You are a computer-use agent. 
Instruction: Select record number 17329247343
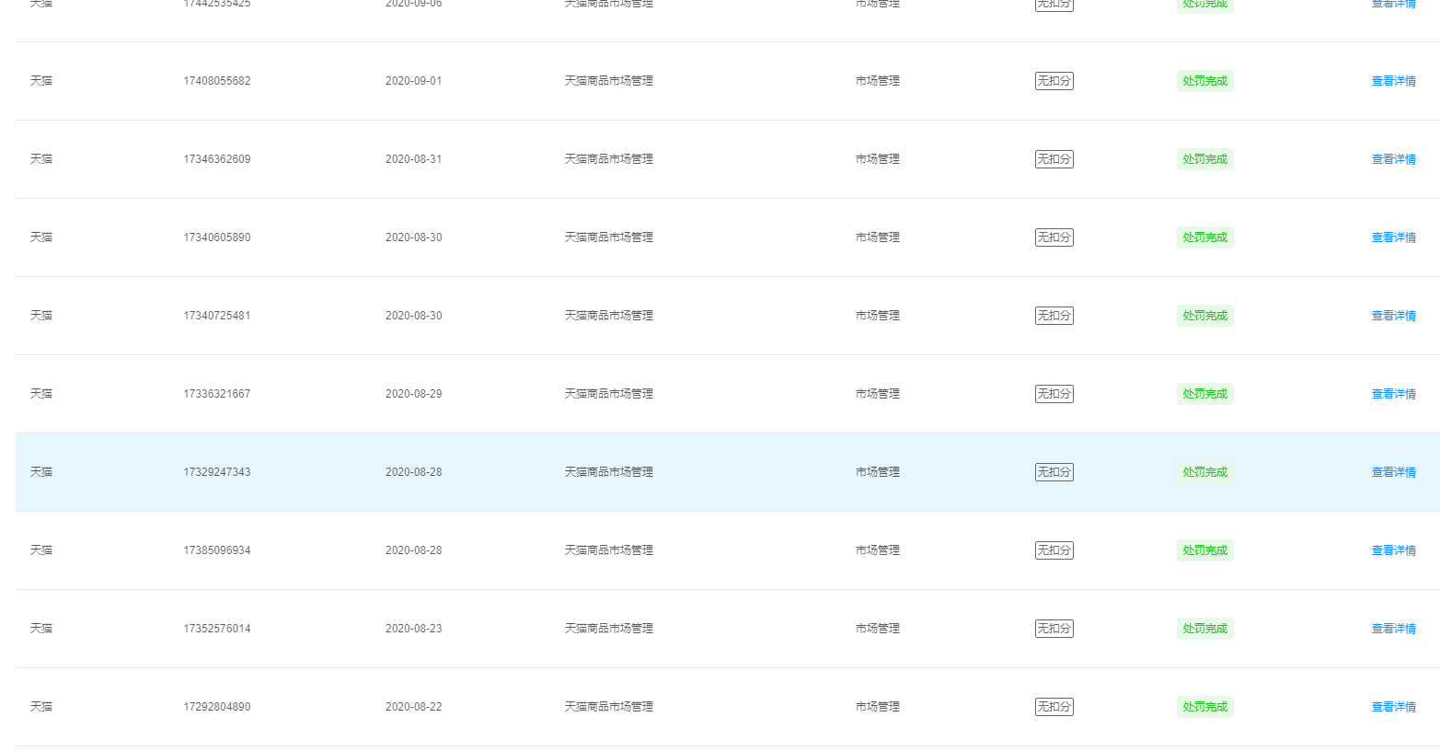click(x=216, y=472)
